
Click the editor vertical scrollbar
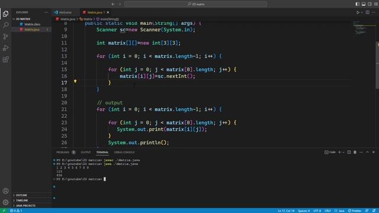coord(377,65)
